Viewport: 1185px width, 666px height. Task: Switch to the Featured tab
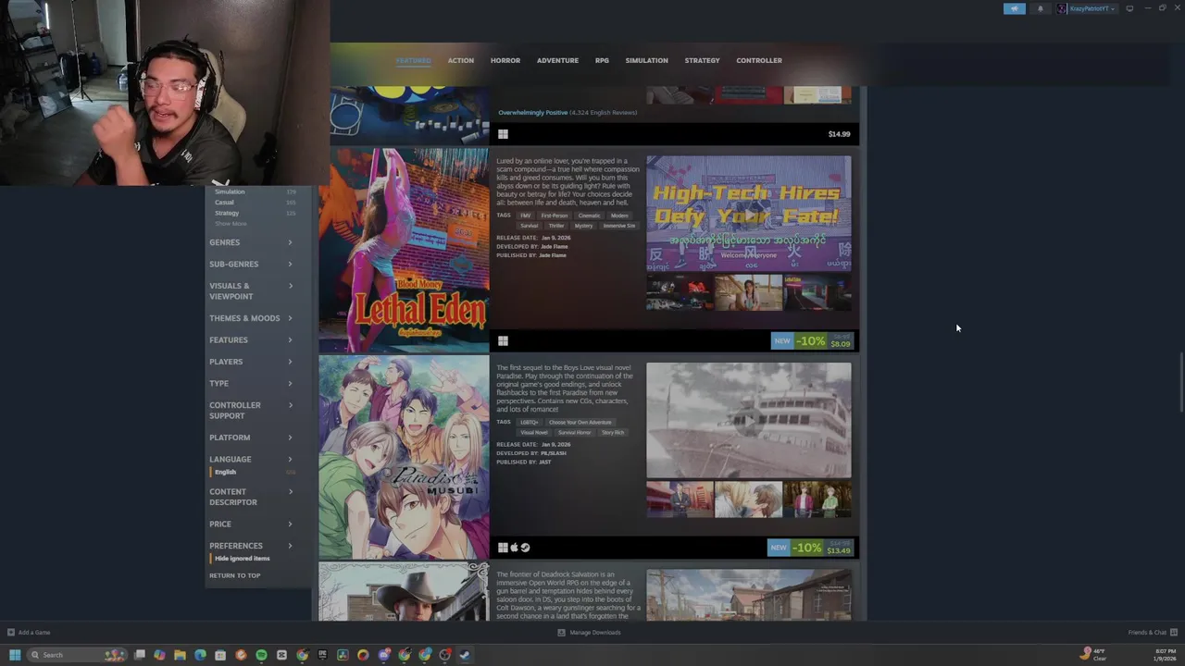coord(414,60)
